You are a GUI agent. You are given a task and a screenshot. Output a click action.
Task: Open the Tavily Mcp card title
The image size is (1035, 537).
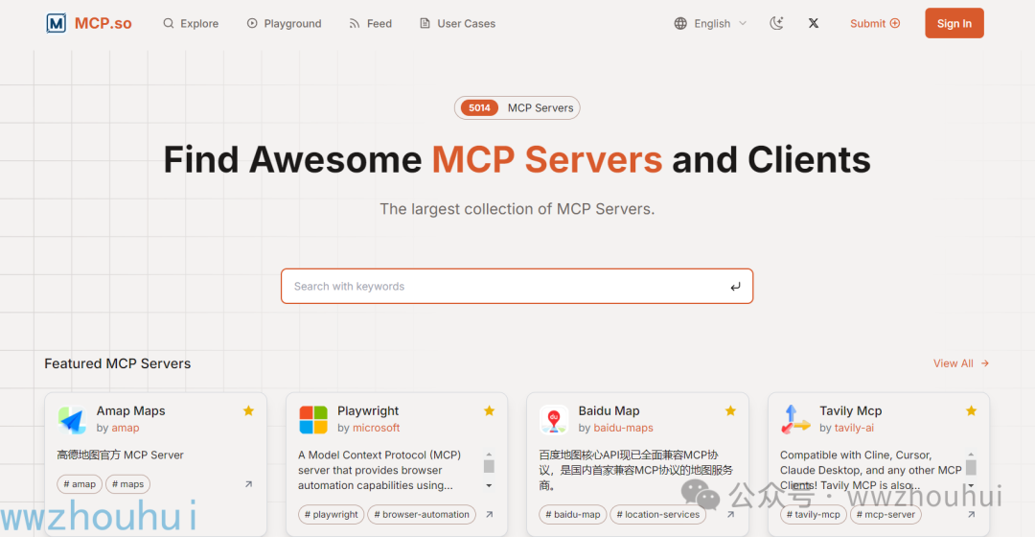850,410
